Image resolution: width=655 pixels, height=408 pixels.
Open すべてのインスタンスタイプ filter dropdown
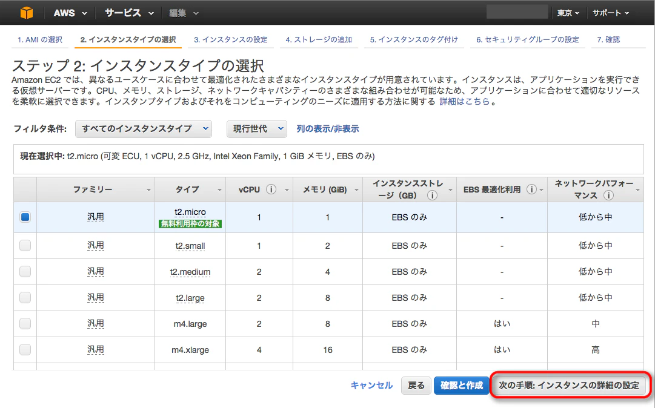(143, 129)
